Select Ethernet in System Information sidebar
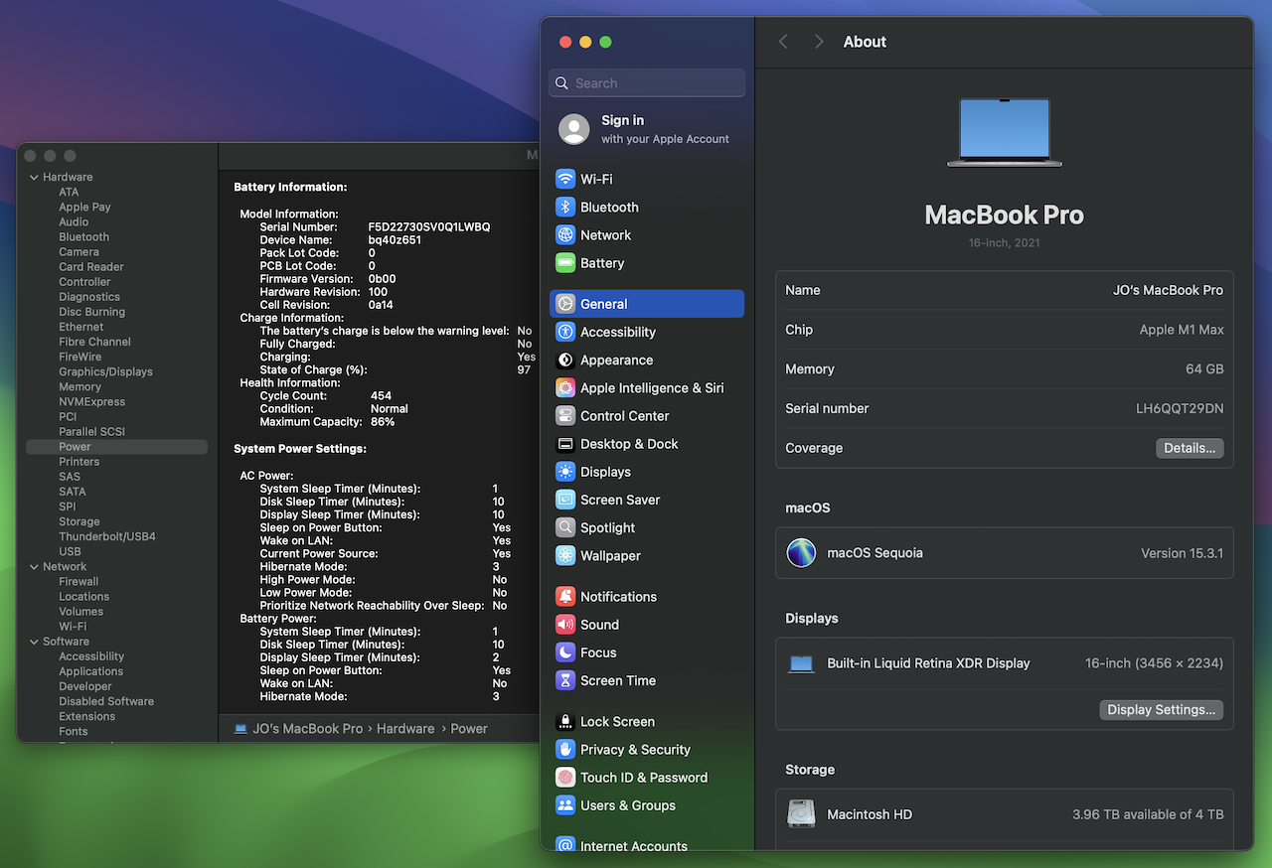 tap(80, 327)
